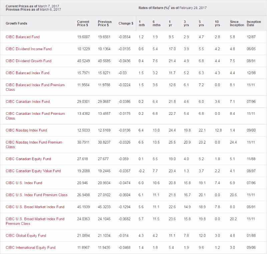
Task: Open CIBC U.S. Broad Market Index Fund Premium Class
Action: [x=35, y=221]
